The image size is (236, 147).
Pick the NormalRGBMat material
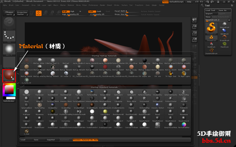[184, 124]
